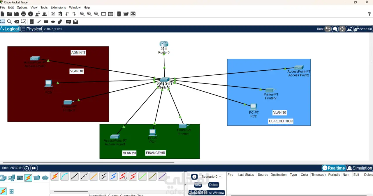The image size is (373, 196).
Task: Select the Add Simple PDU envelope
Action: click(68, 22)
